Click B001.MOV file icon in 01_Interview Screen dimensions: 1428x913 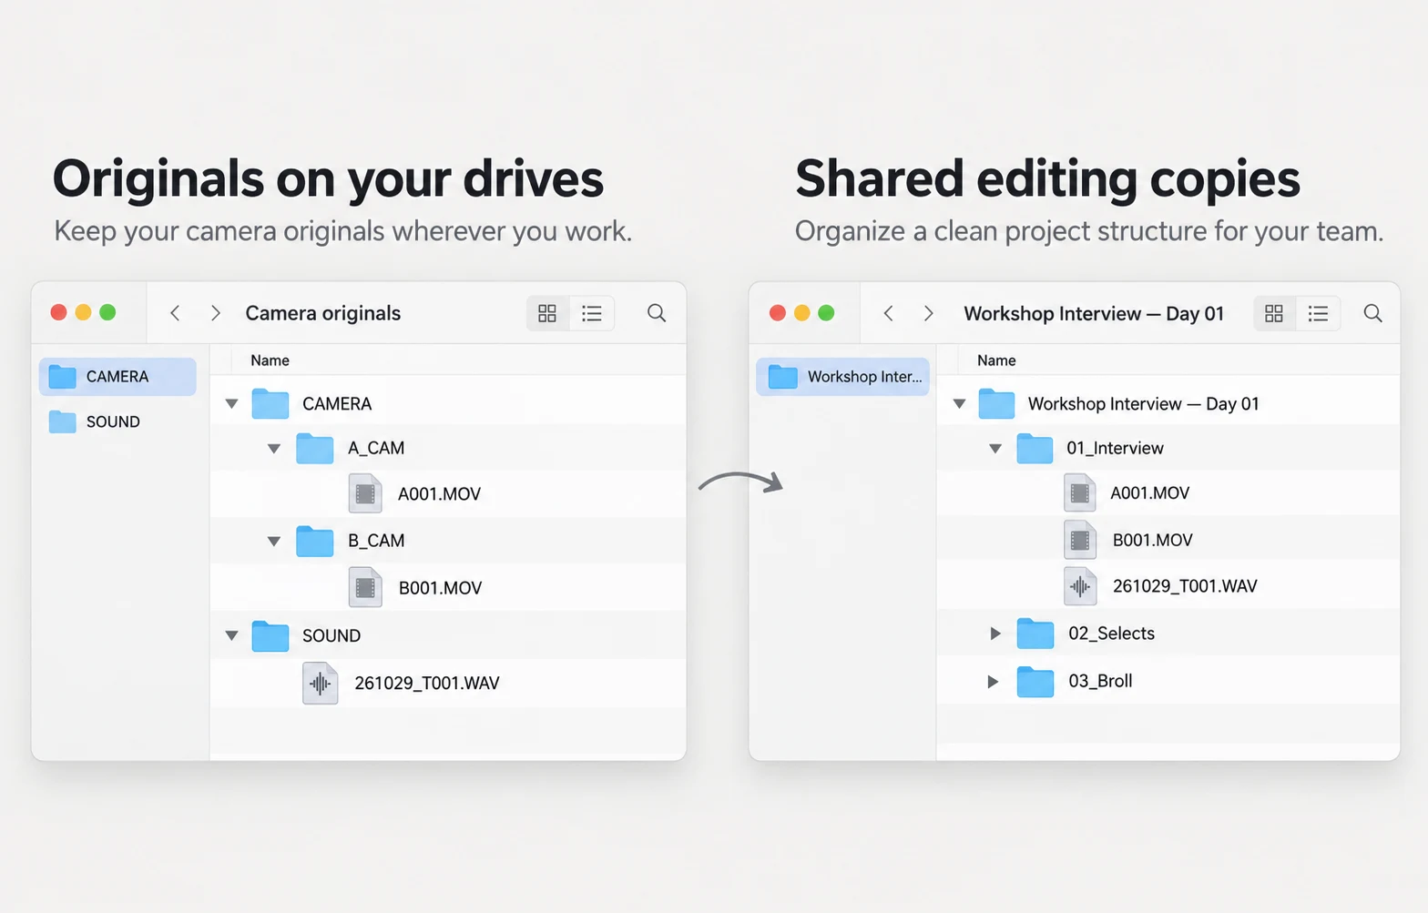pyautogui.click(x=1079, y=540)
